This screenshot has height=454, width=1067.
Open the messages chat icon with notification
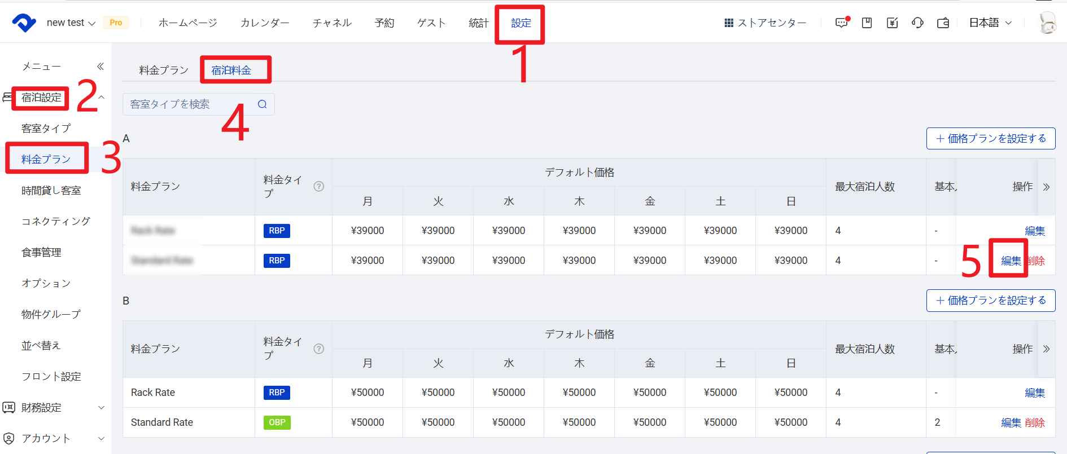click(x=842, y=23)
